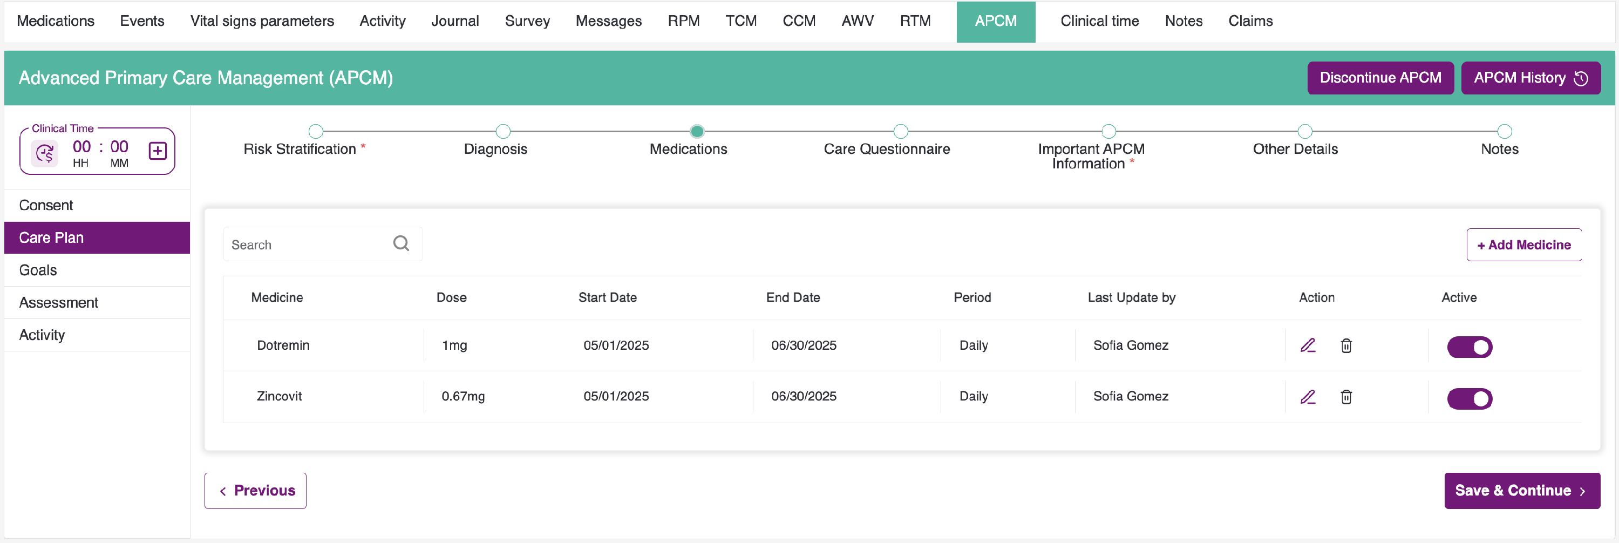1619x543 pixels.
Task: Select the APCM tab
Action: pos(996,22)
